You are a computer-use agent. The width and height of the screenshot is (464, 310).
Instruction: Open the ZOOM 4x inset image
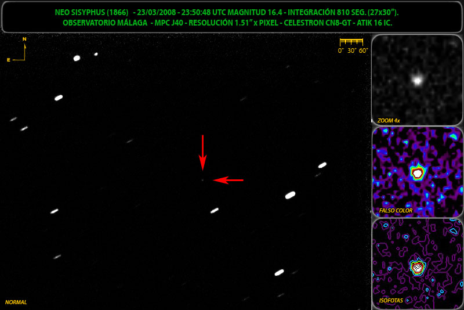click(x=417, y=80)
